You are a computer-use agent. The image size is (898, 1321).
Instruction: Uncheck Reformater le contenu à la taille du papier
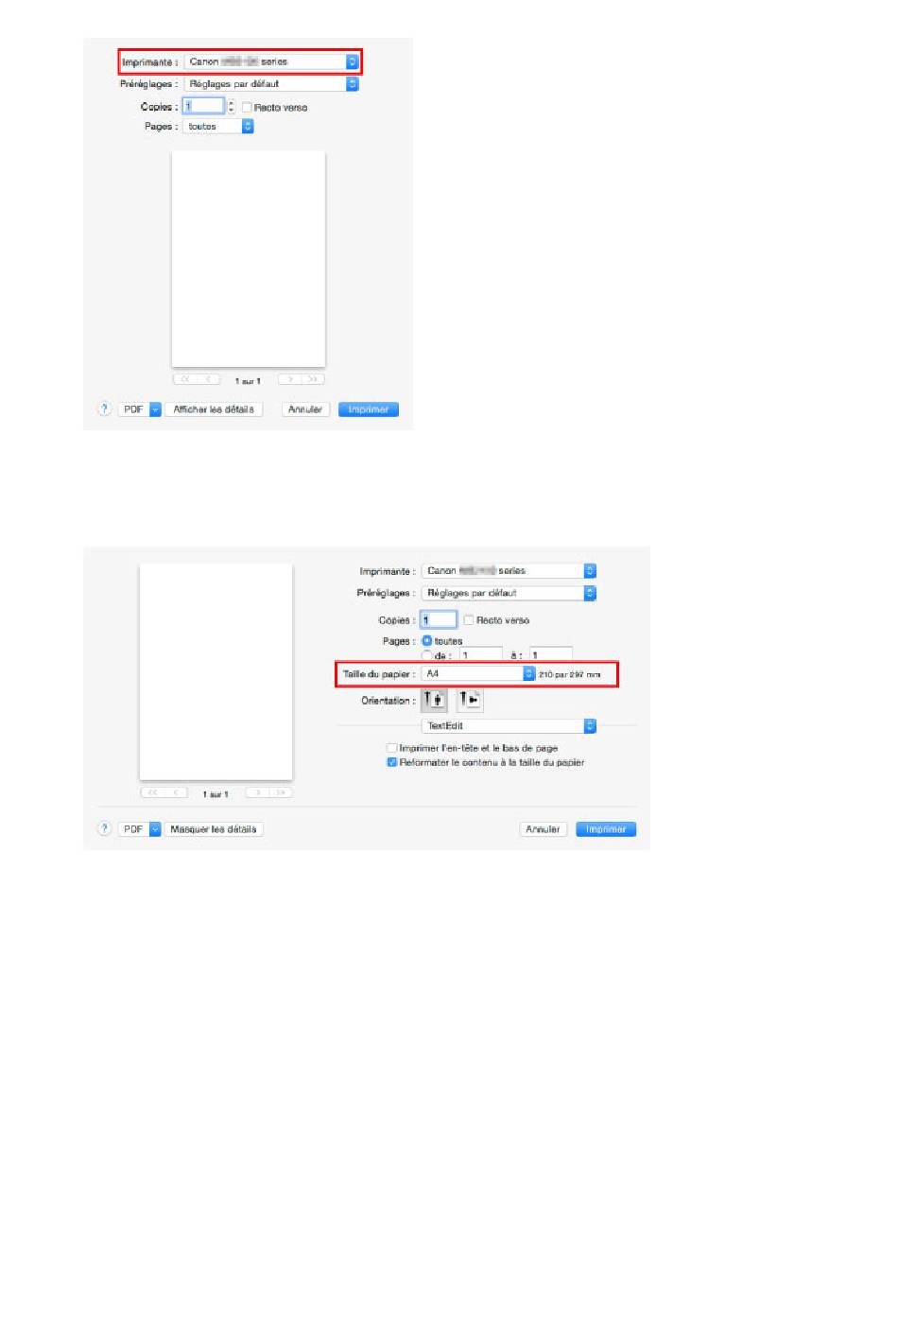pyautogui.click(x=391, y=762)
